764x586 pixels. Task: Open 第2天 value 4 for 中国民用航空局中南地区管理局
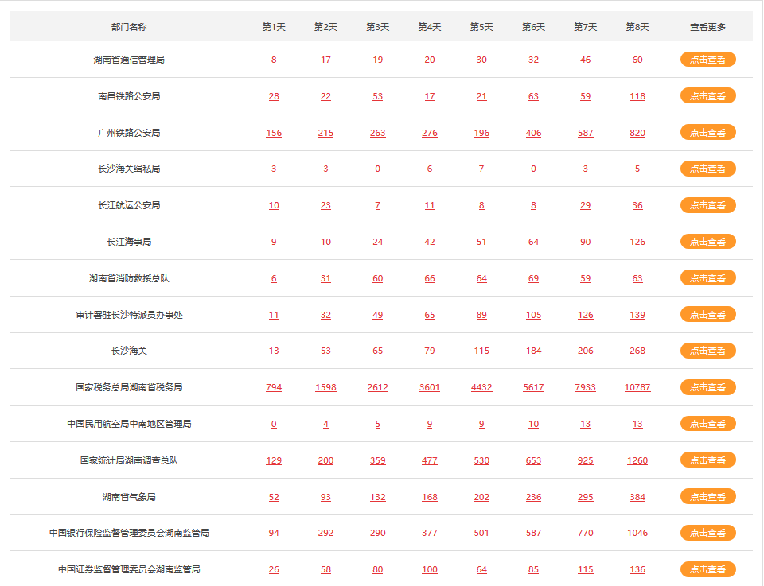tap(325, 424)
